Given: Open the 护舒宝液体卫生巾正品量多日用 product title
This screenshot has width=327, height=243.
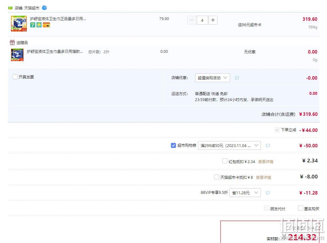Looking at the screenshot, I should coord(58,19).
